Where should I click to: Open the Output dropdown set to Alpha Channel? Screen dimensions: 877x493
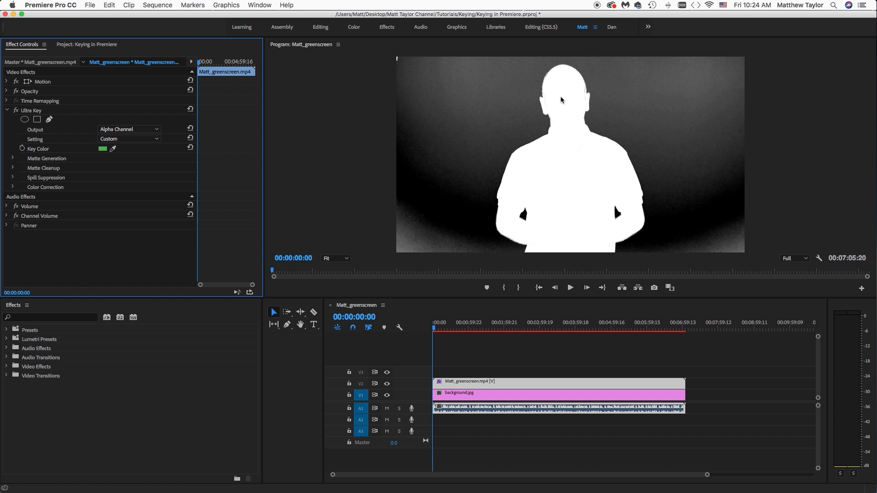coord(128,129)
